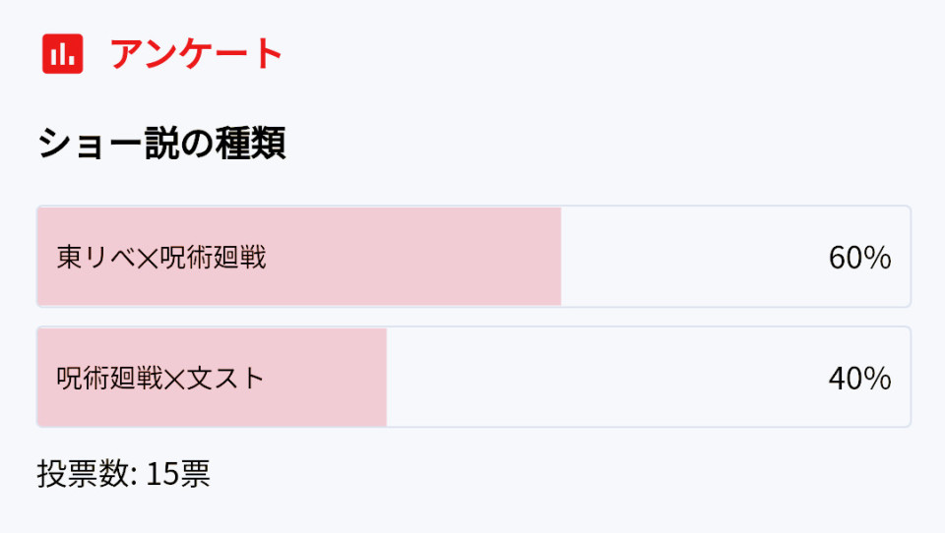Click the vote count 投票数: 15票
Image resolution: width=945 pixels, height=533 pixels.
pos(124,473)
